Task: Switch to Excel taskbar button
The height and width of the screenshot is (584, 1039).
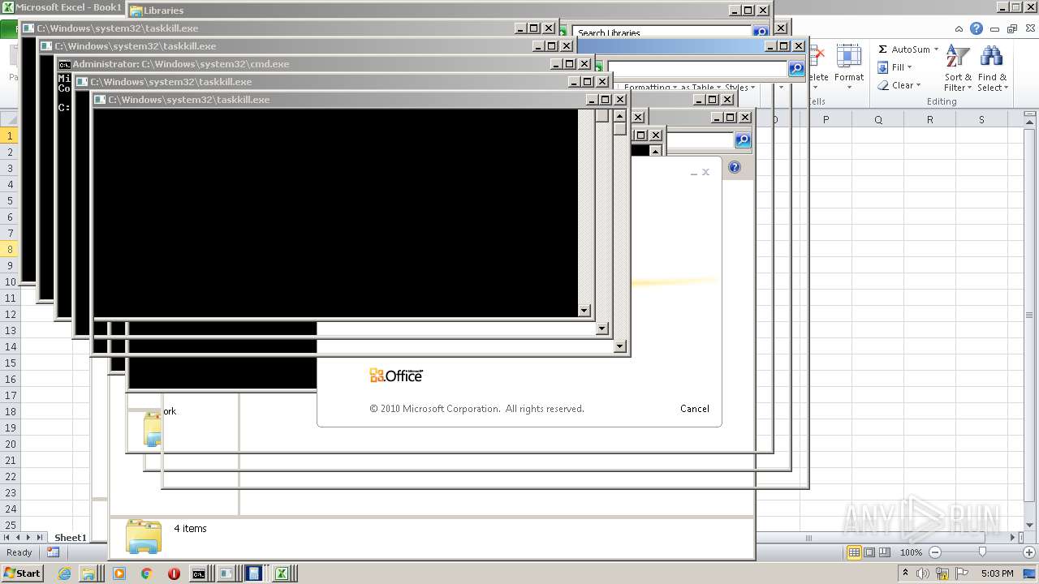Action: coord(282,573)
